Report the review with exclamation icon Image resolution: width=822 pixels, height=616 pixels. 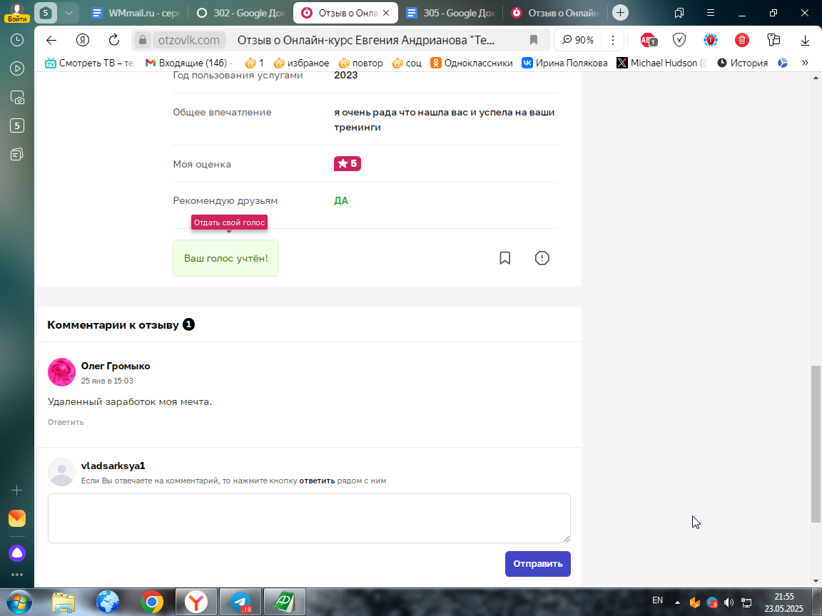542,257
